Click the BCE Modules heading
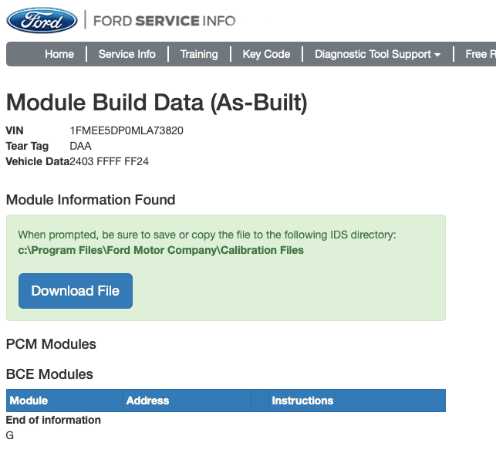Image resolution: width=496 pixels, height=453 pixels. click(x=49, y=374)
